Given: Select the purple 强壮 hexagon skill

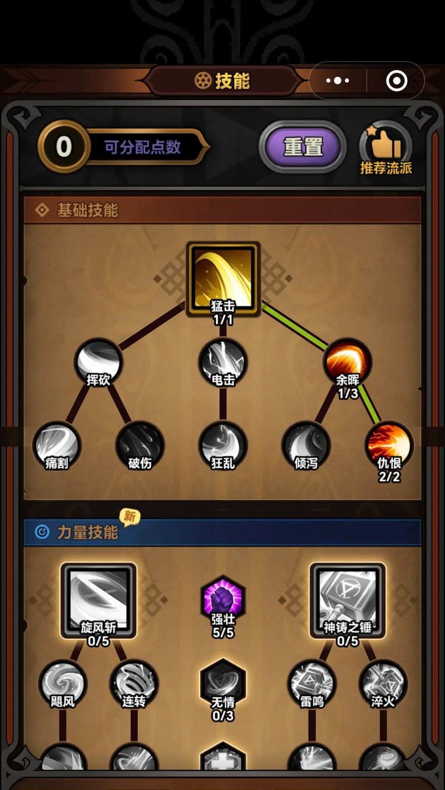Looking at the screenshot, I should [222, 600].
